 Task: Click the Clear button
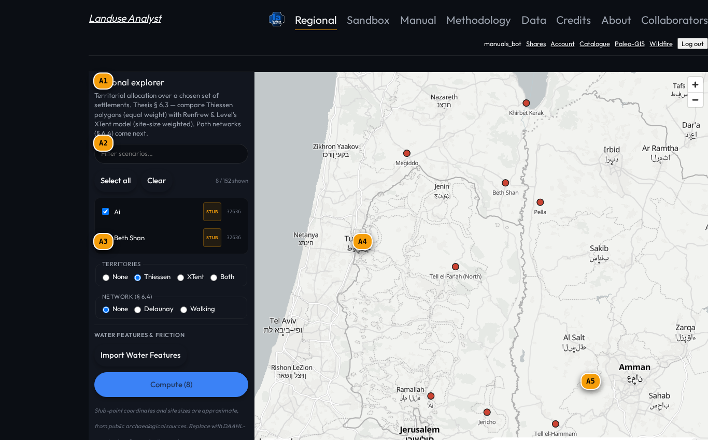point(157,181)
